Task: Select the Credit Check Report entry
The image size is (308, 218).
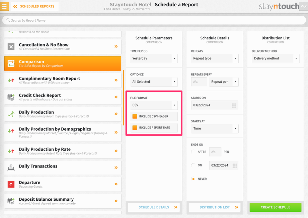Action: pyautogui.click(x=63, y=97)
